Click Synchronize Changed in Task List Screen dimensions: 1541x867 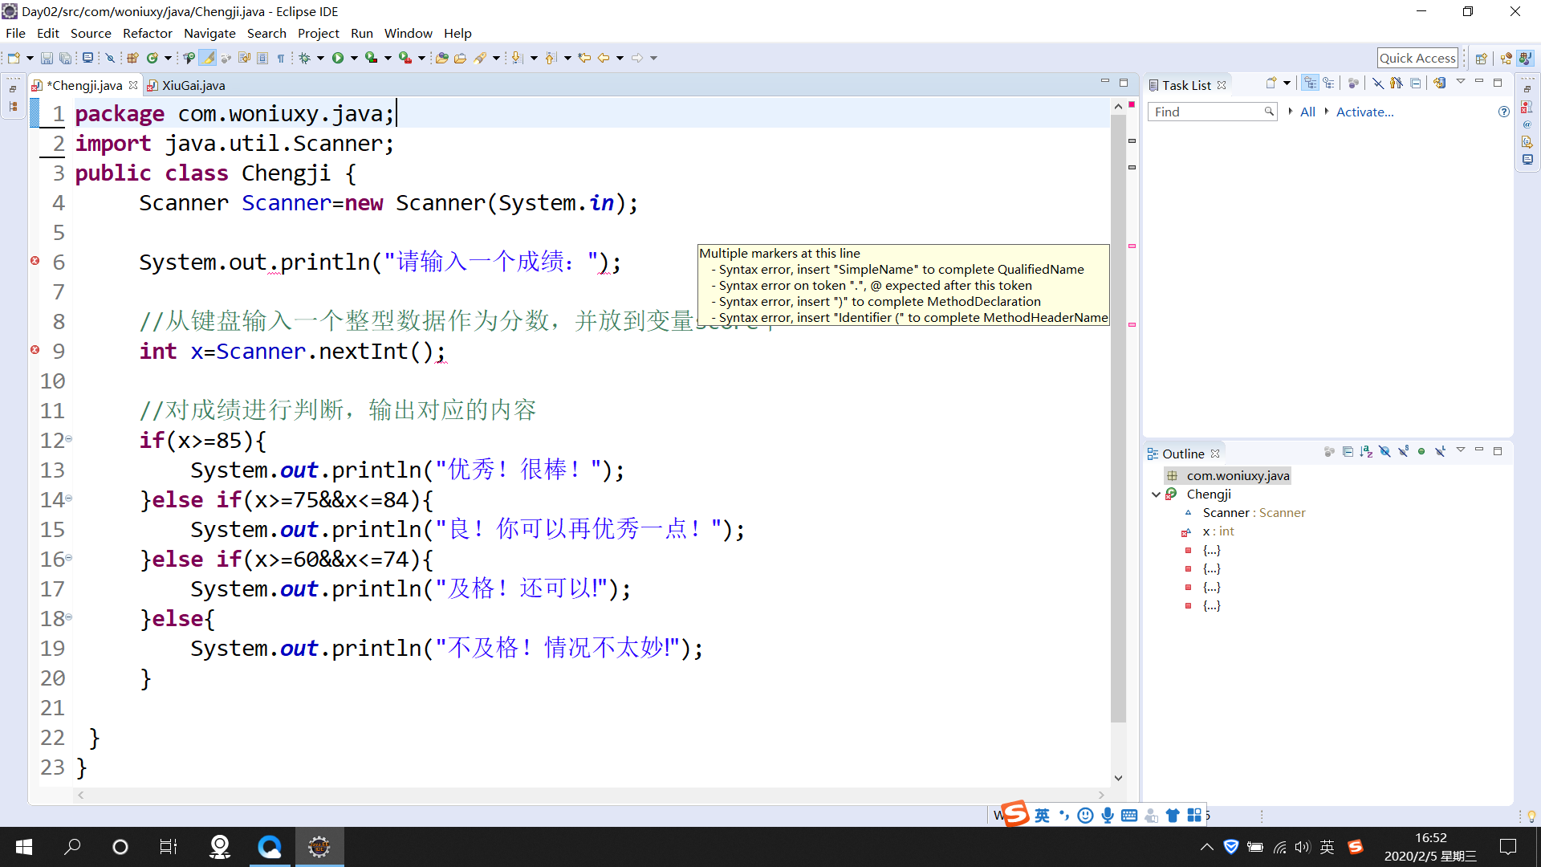[1440, 83]
